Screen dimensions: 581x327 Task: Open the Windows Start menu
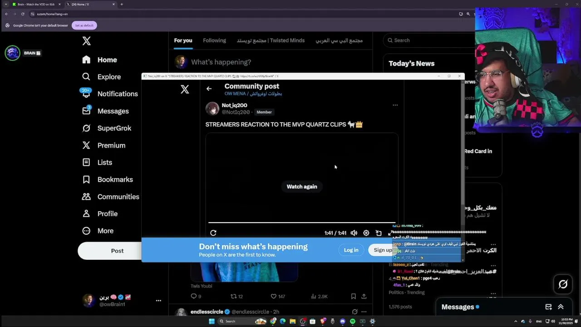[212, 322]
